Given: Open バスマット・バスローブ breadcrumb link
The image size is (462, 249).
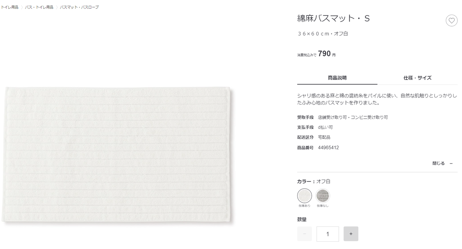Looking at the screenshot, I should tap(79, 7).
